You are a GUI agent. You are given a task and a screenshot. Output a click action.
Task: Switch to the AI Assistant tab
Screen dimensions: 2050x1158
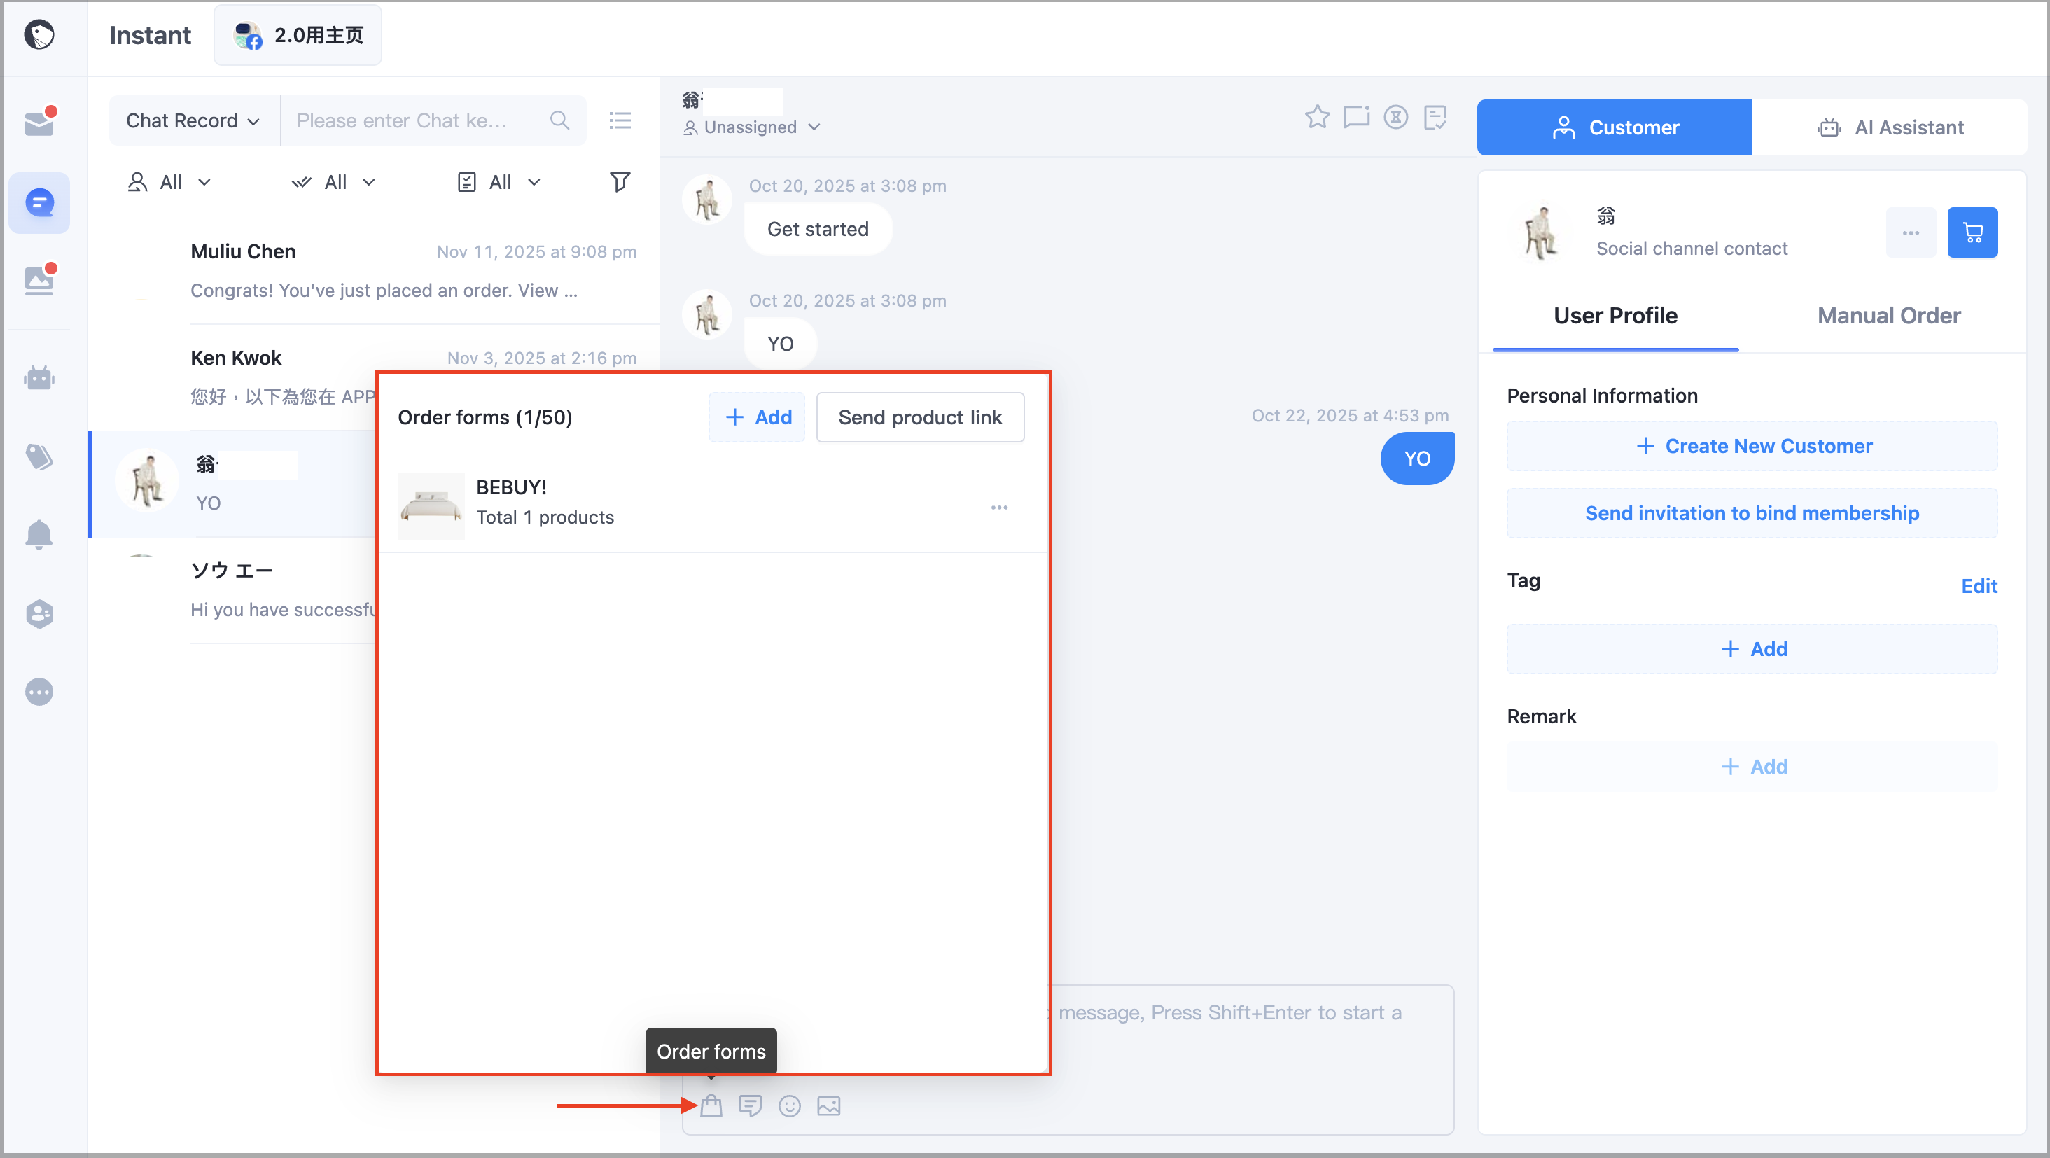click(x=1890, y=127)
